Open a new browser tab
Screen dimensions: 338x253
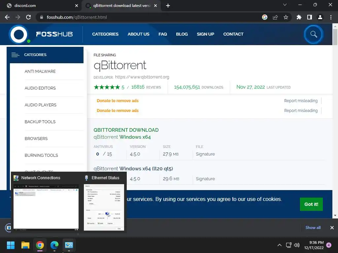tap(168, 6)
